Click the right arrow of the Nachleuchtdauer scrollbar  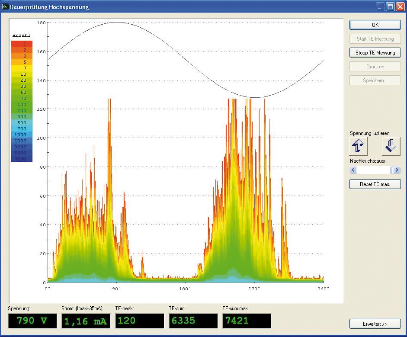[397, 170]
